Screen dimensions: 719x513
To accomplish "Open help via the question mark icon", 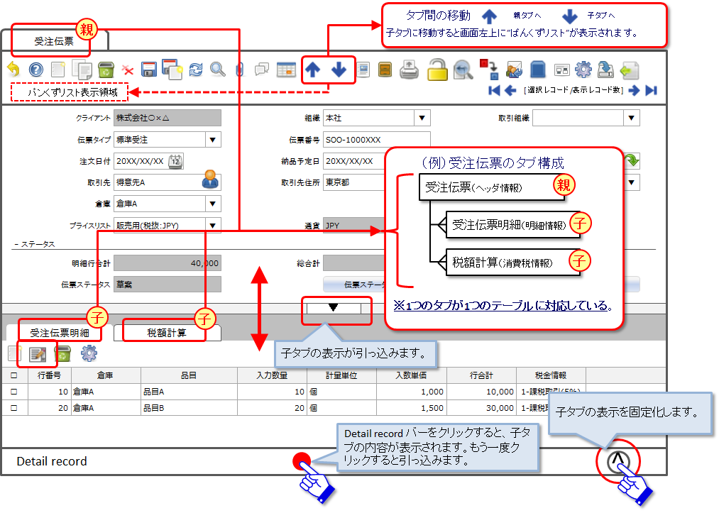I will [35, 70].
